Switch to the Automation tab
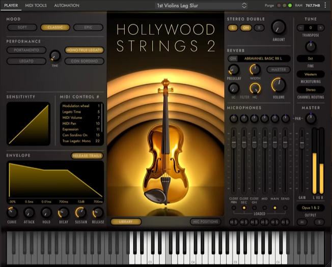Viewport: 332px width, 267px height. pos(66,6)
